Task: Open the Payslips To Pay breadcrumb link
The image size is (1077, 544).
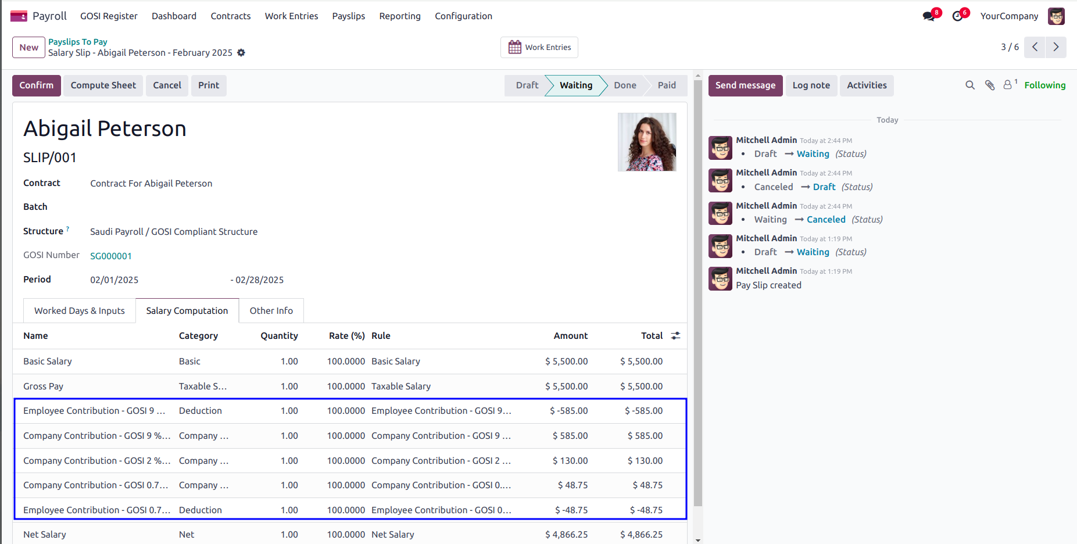Action: click(x=78, y=42)
